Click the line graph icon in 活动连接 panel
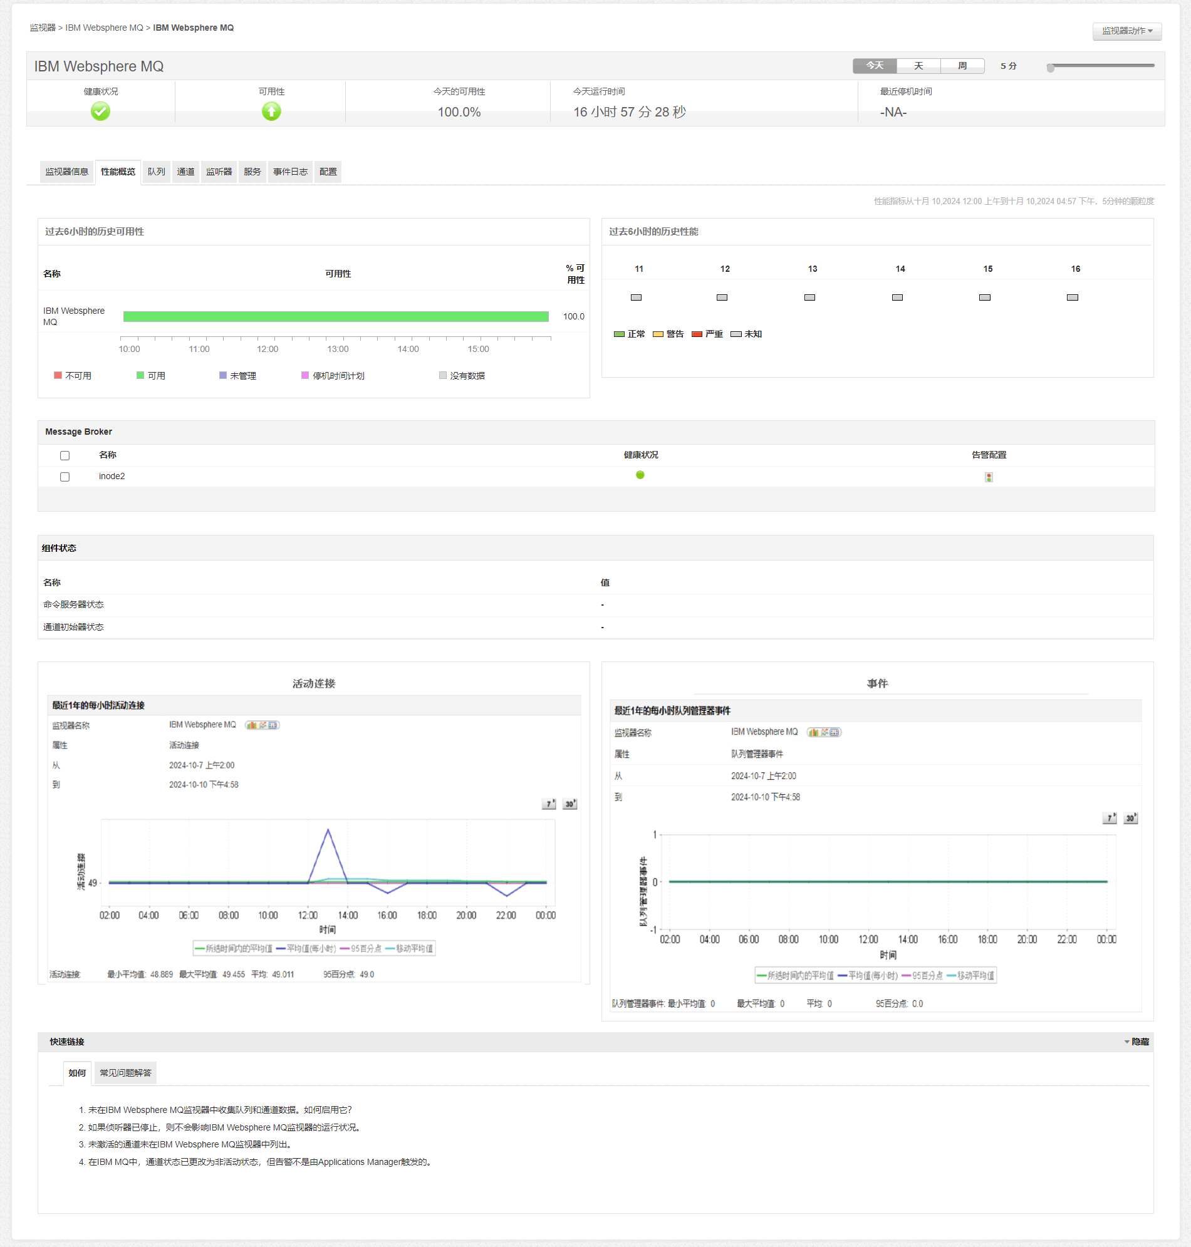Screen dimensions: 1191x1247 pos(263,725)
